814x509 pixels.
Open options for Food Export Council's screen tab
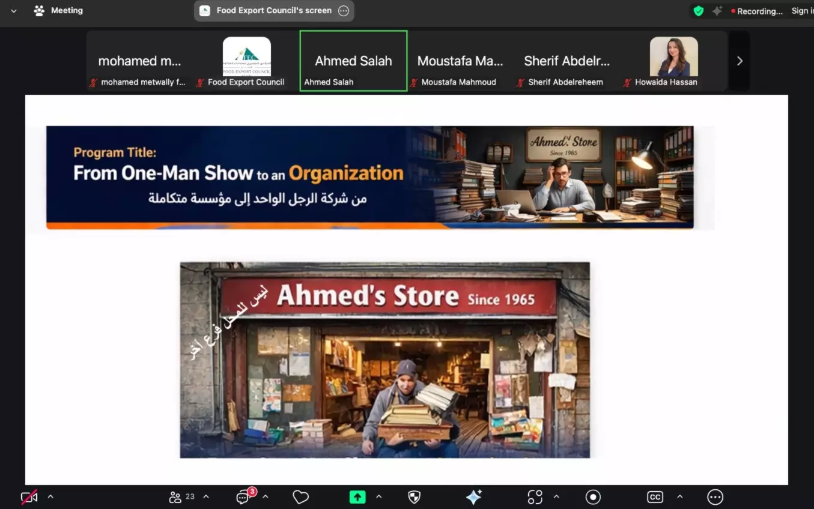(344, 11)
